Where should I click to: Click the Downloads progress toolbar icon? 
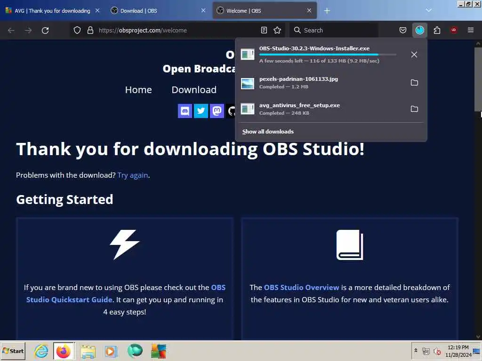(x=419, y=30)
